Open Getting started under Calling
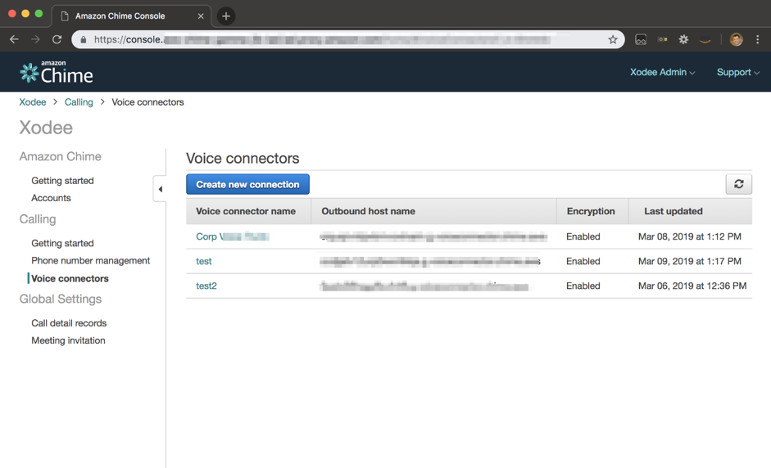The image size is (771, 468). (x=62, y=243)
